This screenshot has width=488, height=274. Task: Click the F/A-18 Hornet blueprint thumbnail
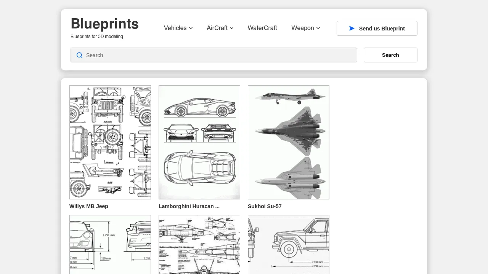(x=199, y=245)
